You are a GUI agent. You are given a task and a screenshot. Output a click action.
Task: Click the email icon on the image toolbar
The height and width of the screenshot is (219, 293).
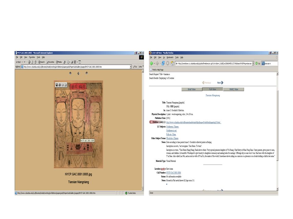[63, 85]
